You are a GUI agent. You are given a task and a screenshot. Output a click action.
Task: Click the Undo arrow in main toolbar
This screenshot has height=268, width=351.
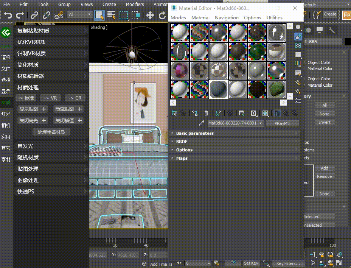8,15
